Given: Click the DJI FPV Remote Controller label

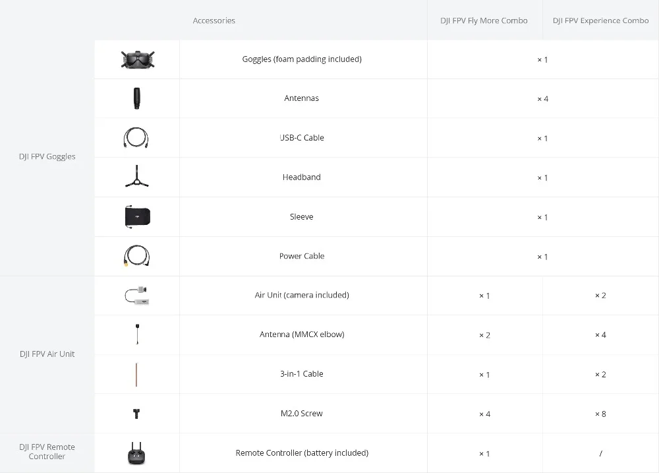Looking at the screenshot, I should 47,451.
